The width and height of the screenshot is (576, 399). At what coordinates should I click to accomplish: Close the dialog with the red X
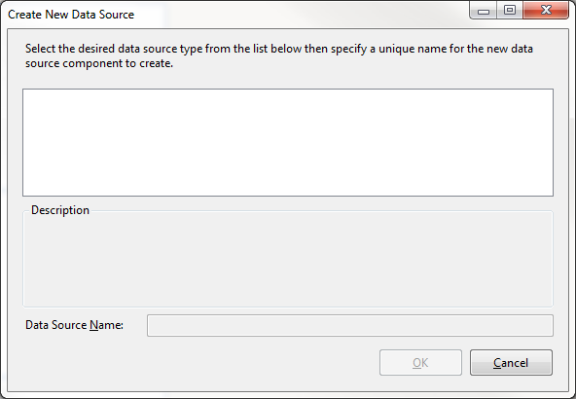click(x=546, y=11)
